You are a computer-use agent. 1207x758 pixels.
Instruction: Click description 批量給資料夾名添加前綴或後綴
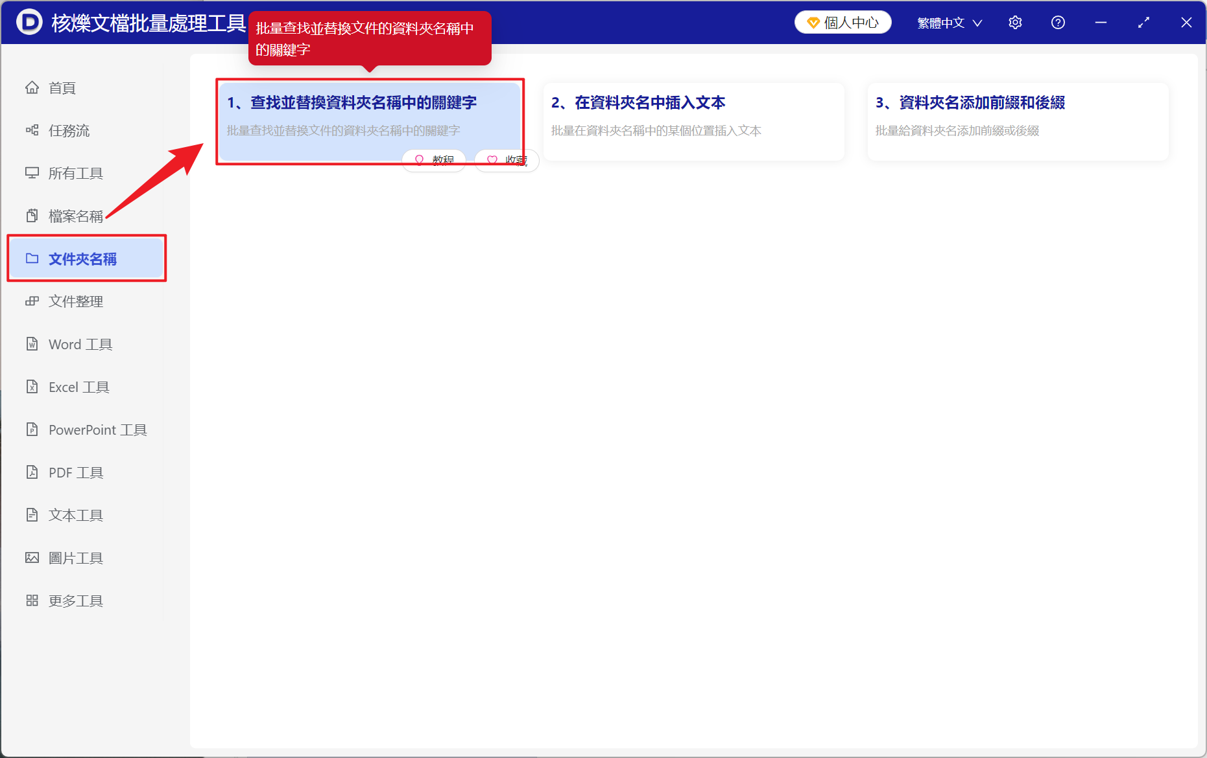click(957, 131)
